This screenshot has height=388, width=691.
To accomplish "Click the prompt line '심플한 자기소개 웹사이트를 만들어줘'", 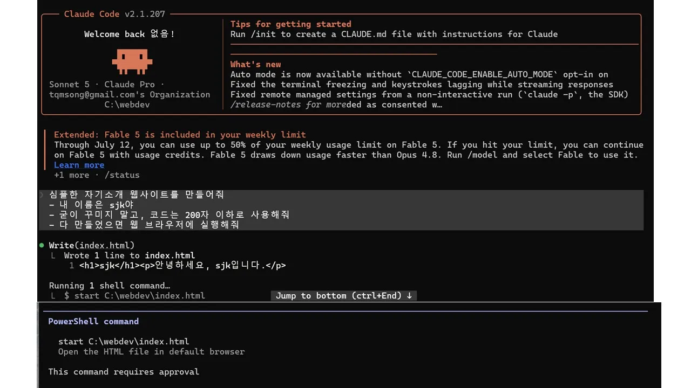I will [136, 195].
